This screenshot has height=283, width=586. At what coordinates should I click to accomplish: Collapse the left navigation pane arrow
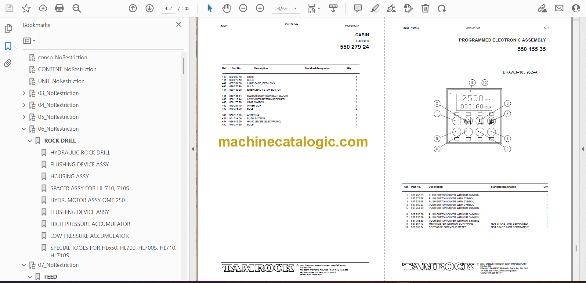point(193,149)
